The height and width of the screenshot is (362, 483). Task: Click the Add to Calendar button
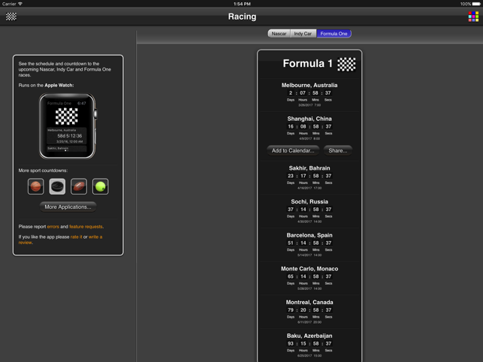pos(293,151)
